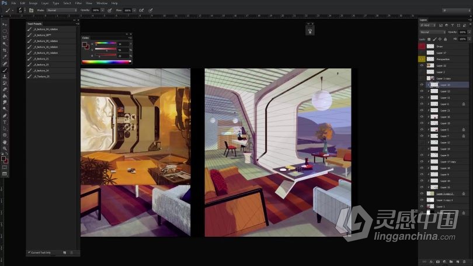473x266 pixels.
Task: Open layer blend mode dropdown
Action: [433, 32]
